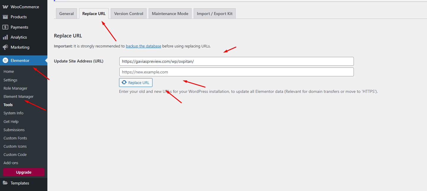Image resolution: width=427 pixels, height=191 pixels.
Task: Open Custom Fonts page
Action: (x=15, y=138)
